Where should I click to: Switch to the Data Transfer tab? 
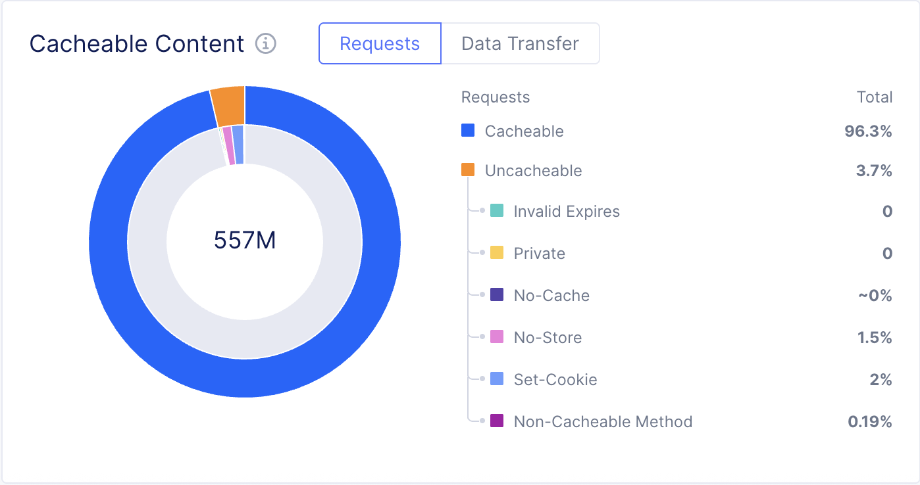(x=521, y=43)
